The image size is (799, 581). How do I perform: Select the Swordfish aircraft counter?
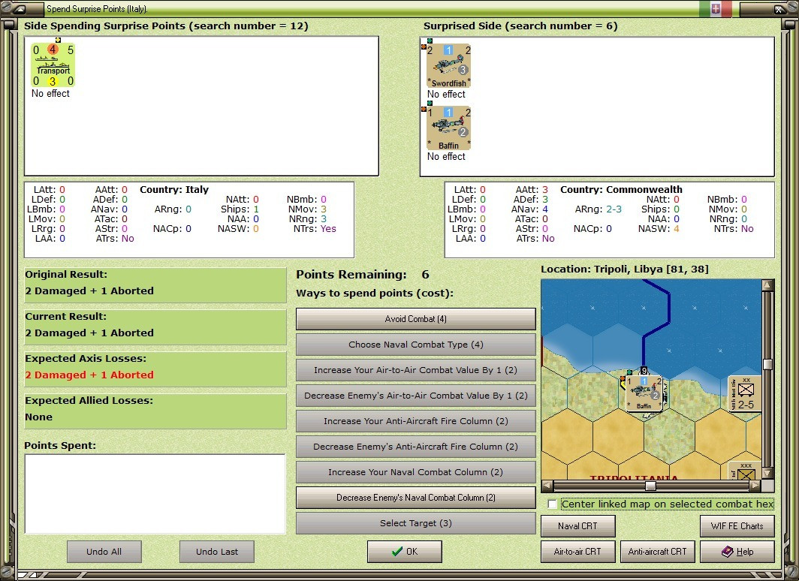[x=448, y=66]
